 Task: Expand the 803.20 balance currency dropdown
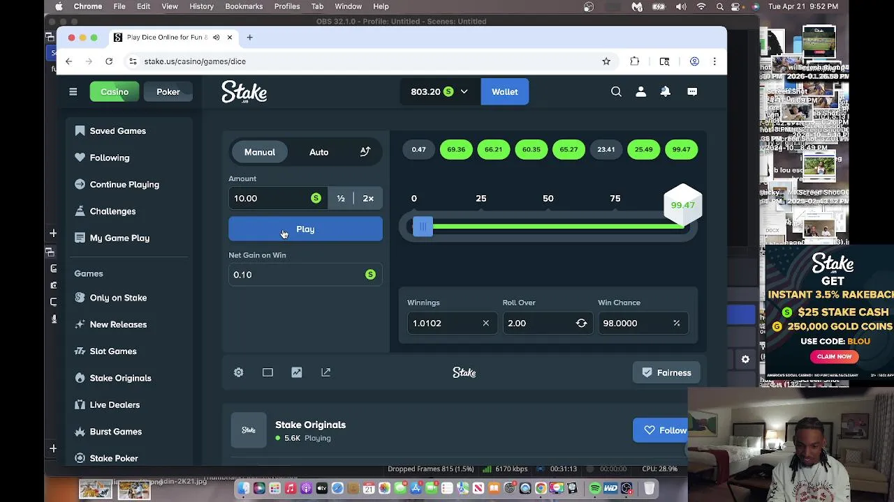[x=439, y=92]
